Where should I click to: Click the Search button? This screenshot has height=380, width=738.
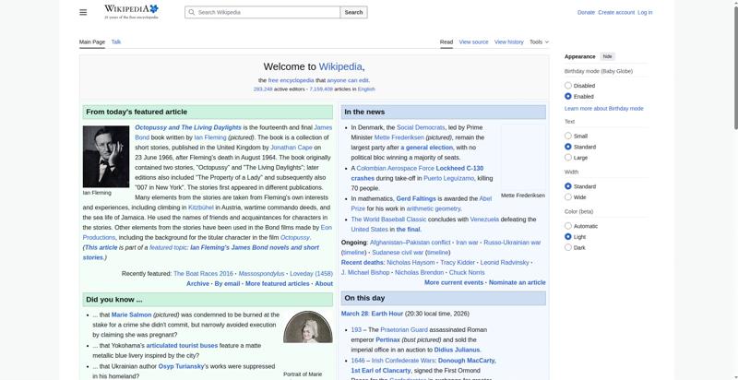354,13
